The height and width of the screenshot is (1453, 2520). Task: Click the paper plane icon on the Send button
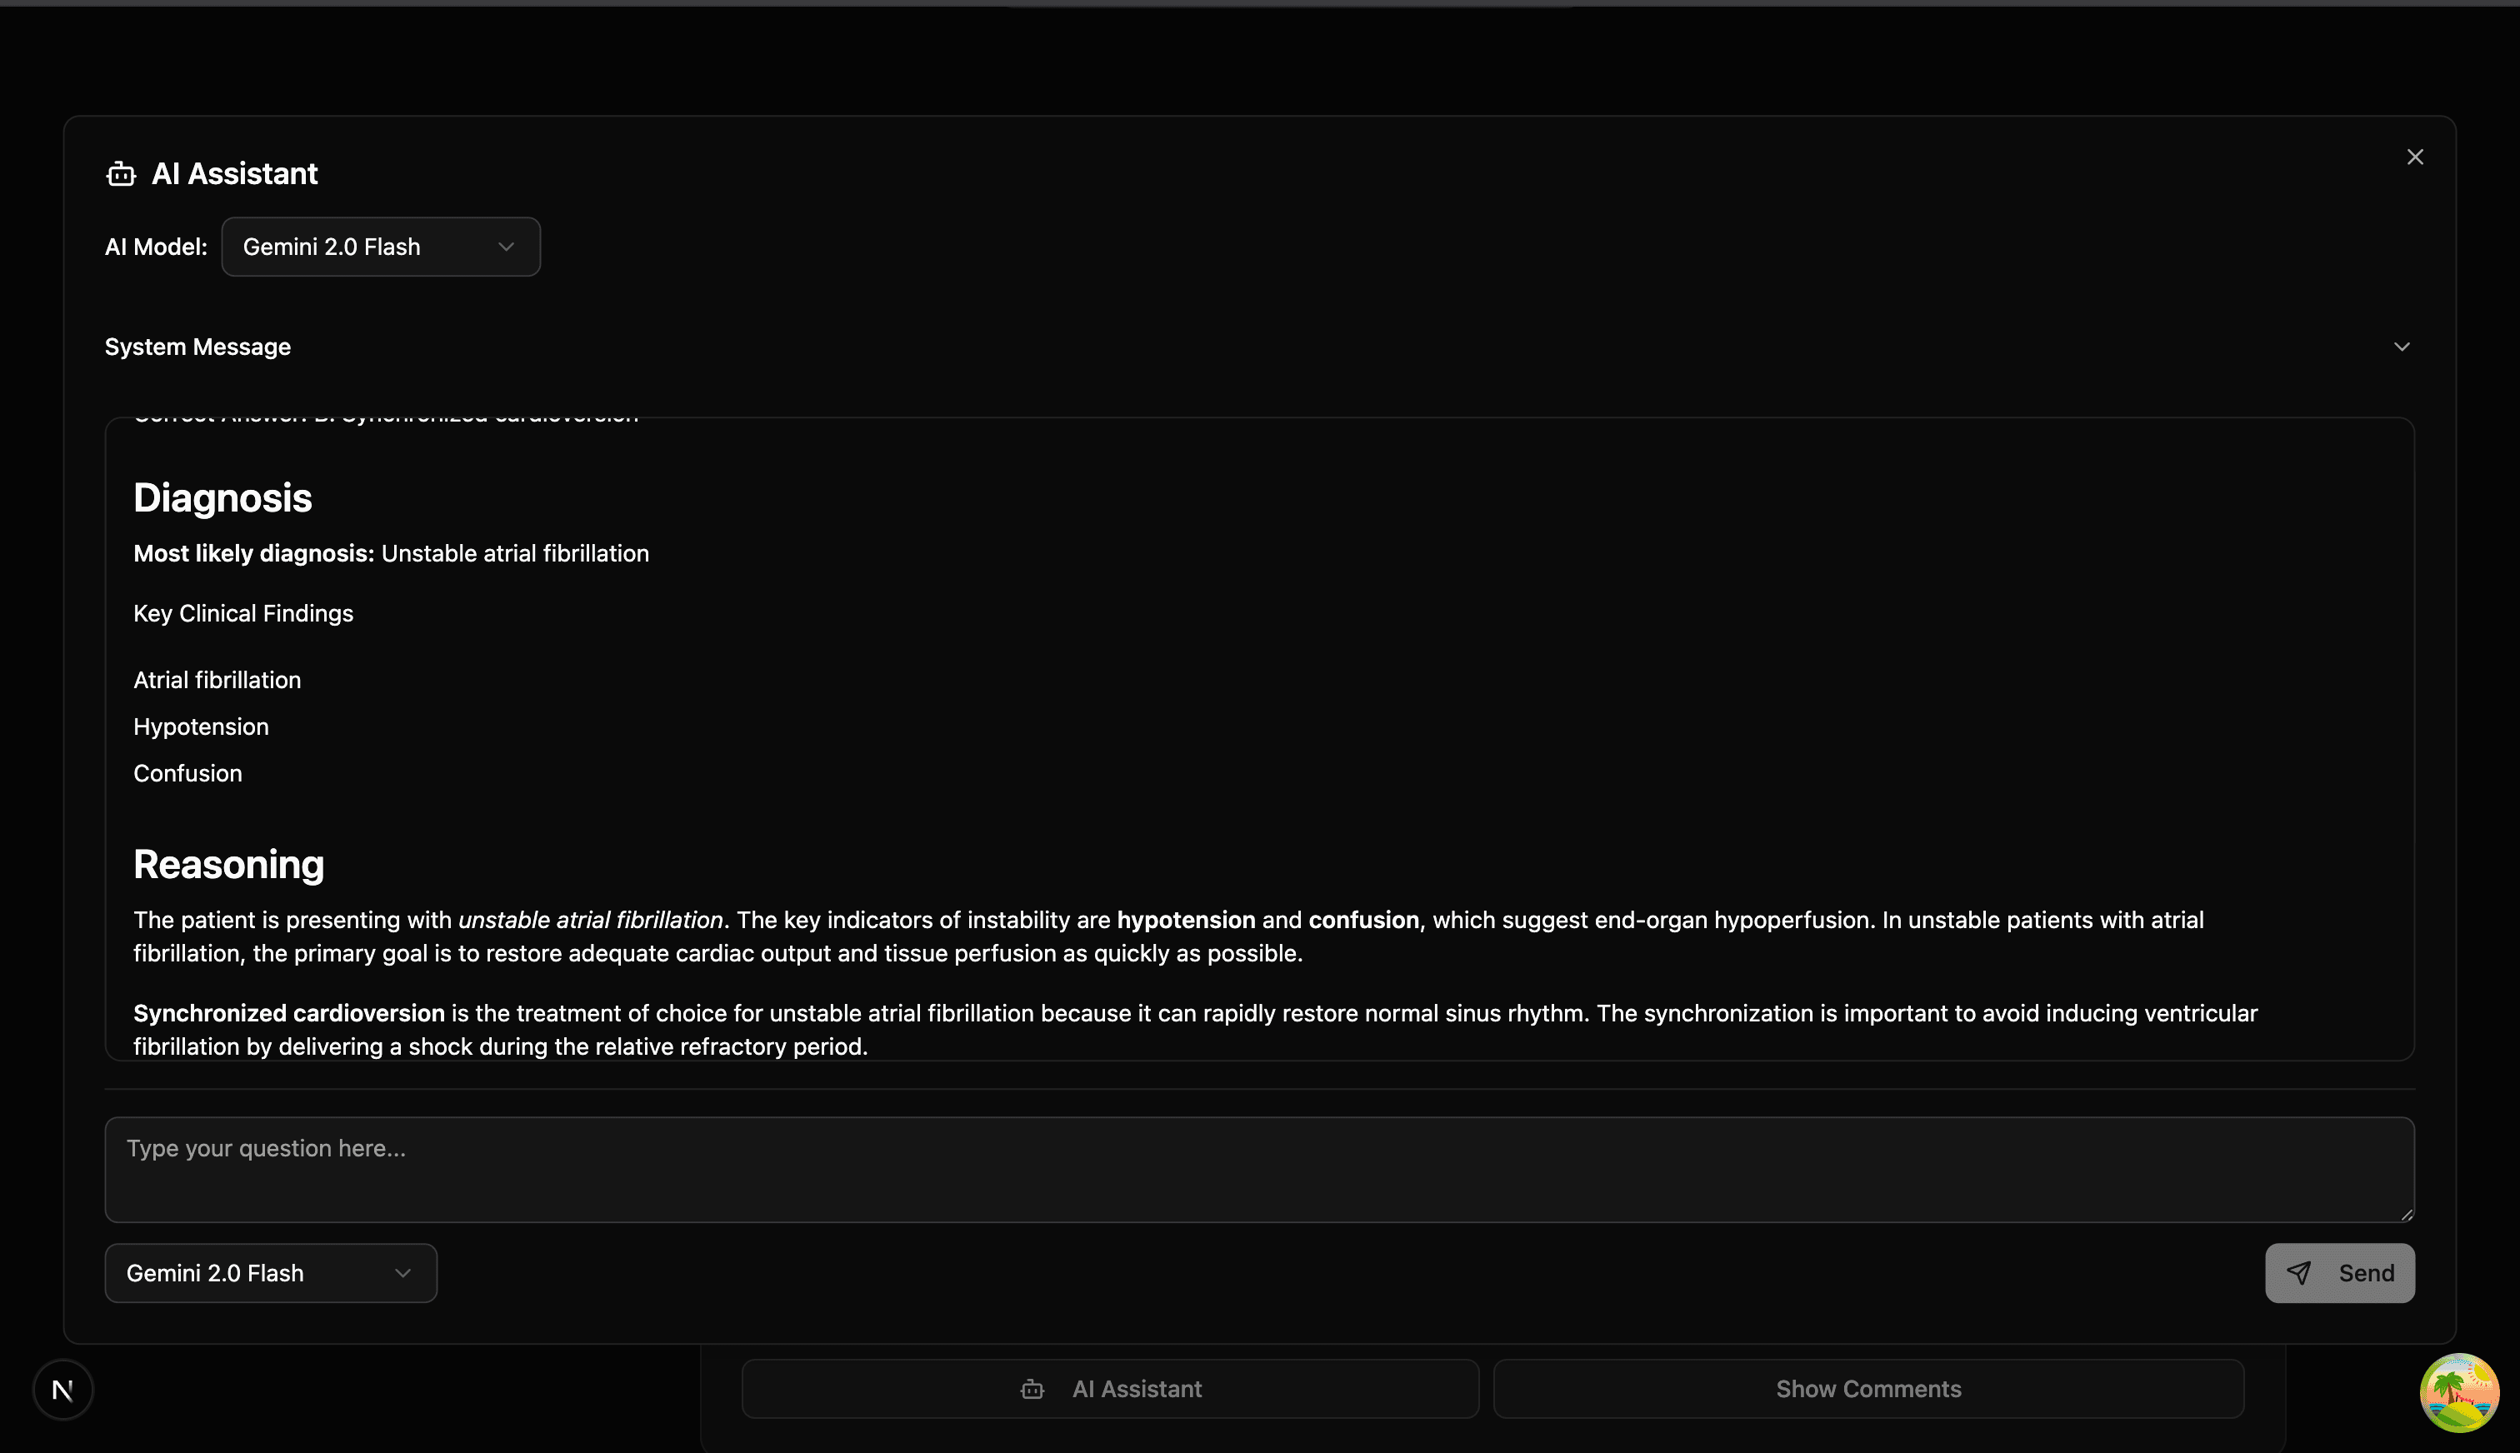click(2301, 1272)
